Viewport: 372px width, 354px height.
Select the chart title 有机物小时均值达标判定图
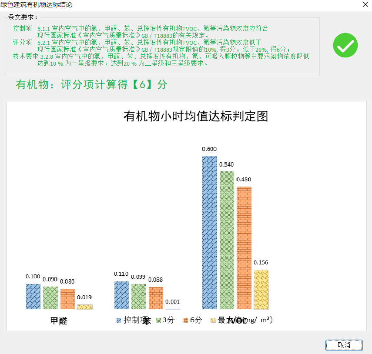195,117
